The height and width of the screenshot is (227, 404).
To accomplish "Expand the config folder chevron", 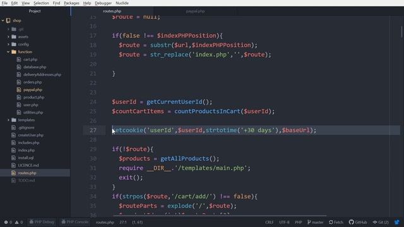I will click(8, 44).
